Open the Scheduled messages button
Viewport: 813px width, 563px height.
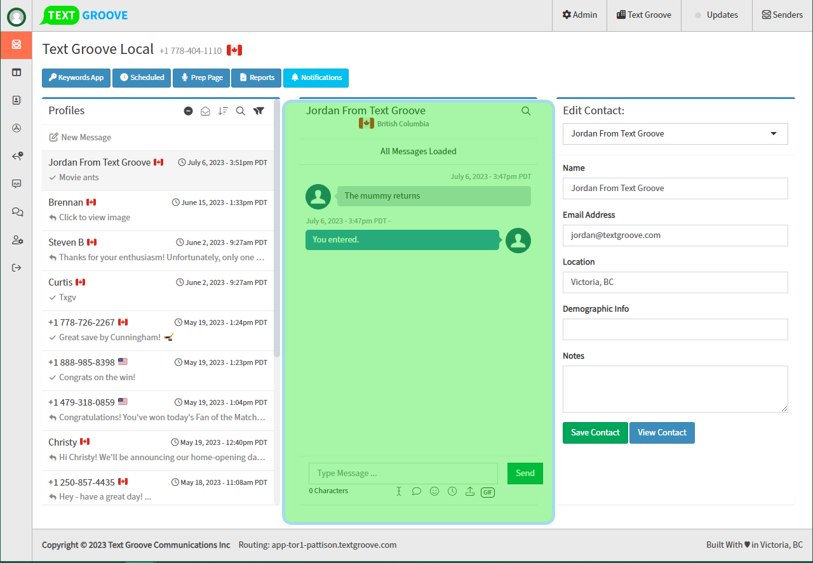coord(142,77)
